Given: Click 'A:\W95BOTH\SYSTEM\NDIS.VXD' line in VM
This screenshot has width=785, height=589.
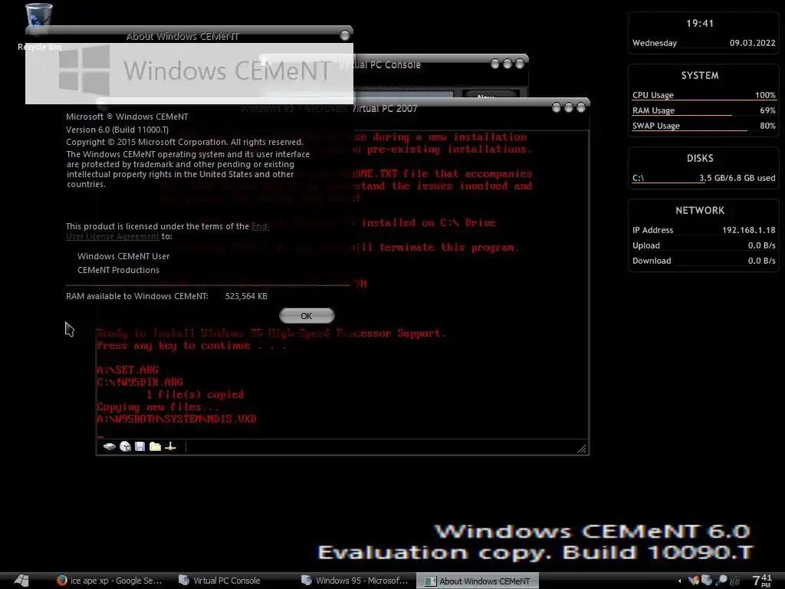Looking at the screenshot, I should [x=176, y=420].
